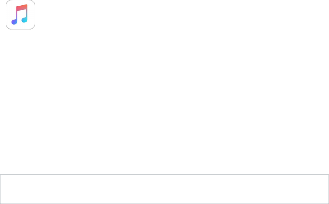Activate the white music app tile
Image resolution: width=329 pixels, height=204 pixels.
21,15
